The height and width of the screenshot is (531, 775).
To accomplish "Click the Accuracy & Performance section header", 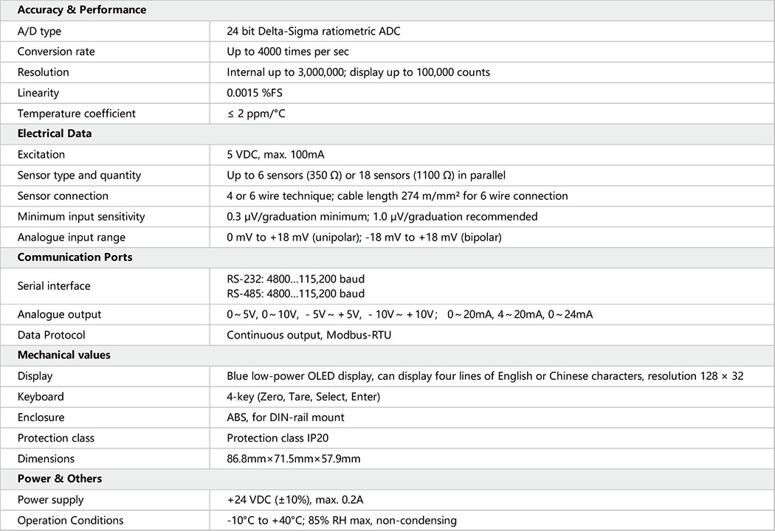I will pyautogui.click(x=81, y=10).
